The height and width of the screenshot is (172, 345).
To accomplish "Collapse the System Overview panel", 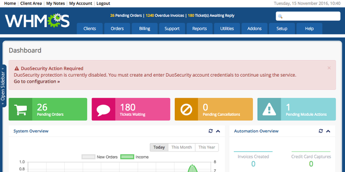I will click(x=218, y=131).
